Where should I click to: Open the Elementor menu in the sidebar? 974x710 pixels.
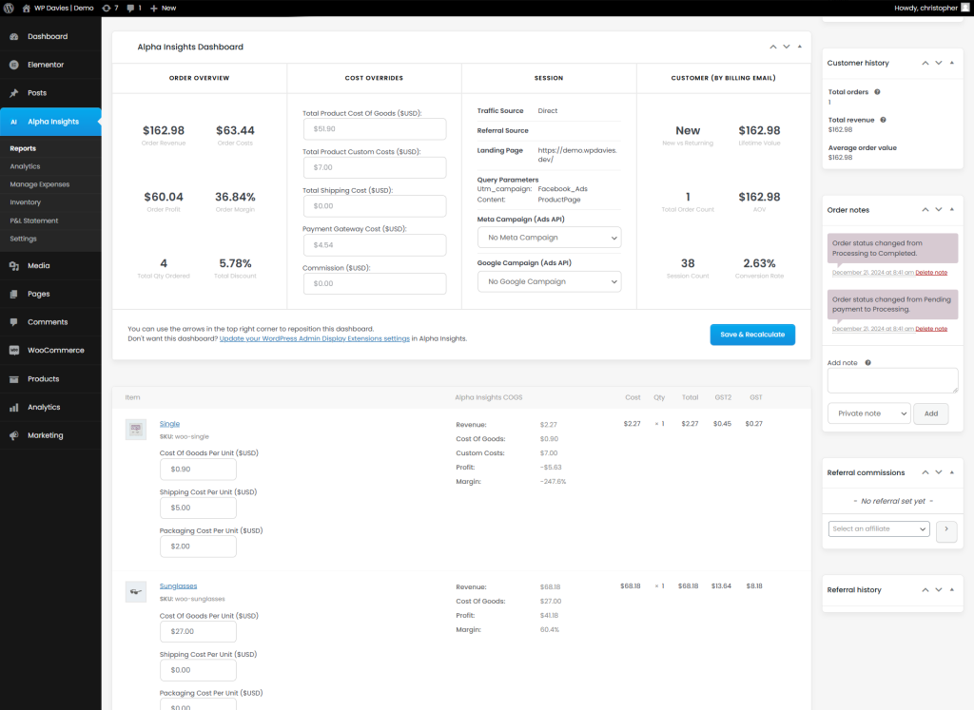[17, 65]
